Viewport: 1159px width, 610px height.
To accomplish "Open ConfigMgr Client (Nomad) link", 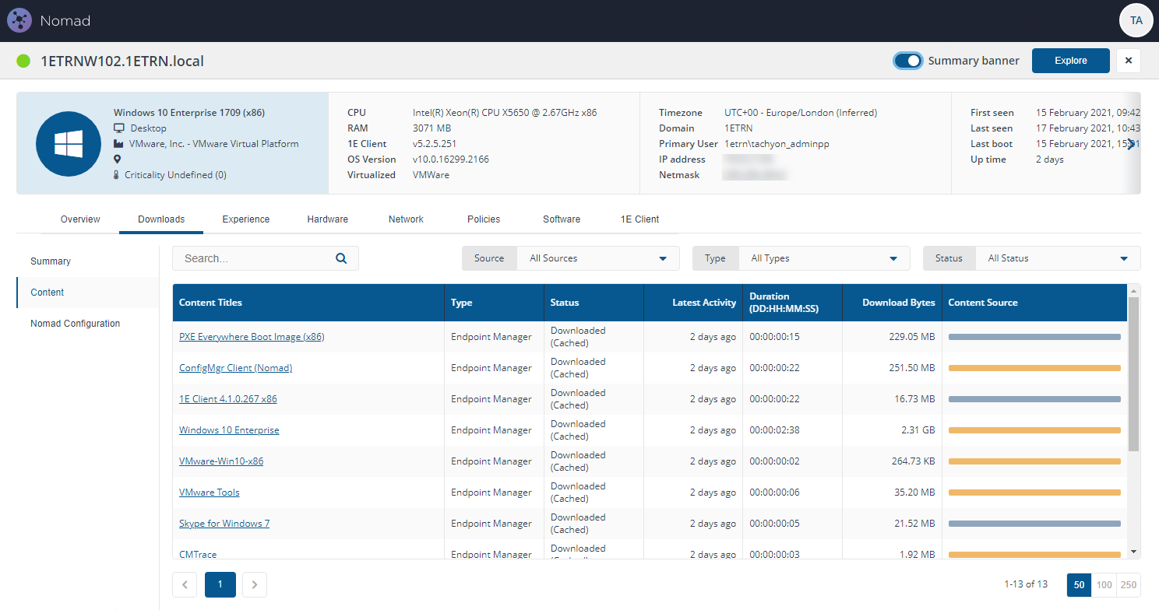I will pyautogui.click(x=235, y=368).
